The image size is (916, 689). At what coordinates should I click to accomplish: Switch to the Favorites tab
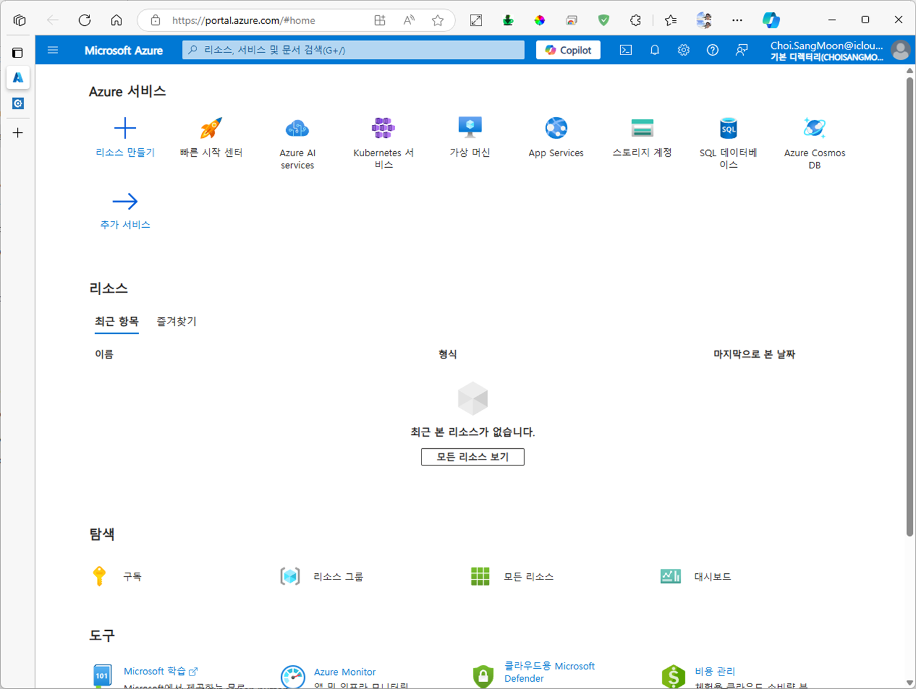(176, 322)
